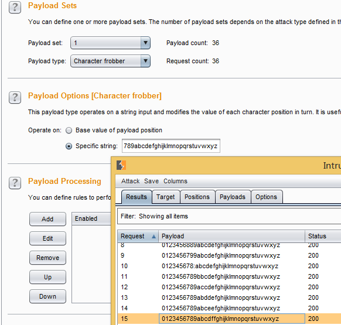
Task: Switch to the Options tab
Action: coord(266,197)
